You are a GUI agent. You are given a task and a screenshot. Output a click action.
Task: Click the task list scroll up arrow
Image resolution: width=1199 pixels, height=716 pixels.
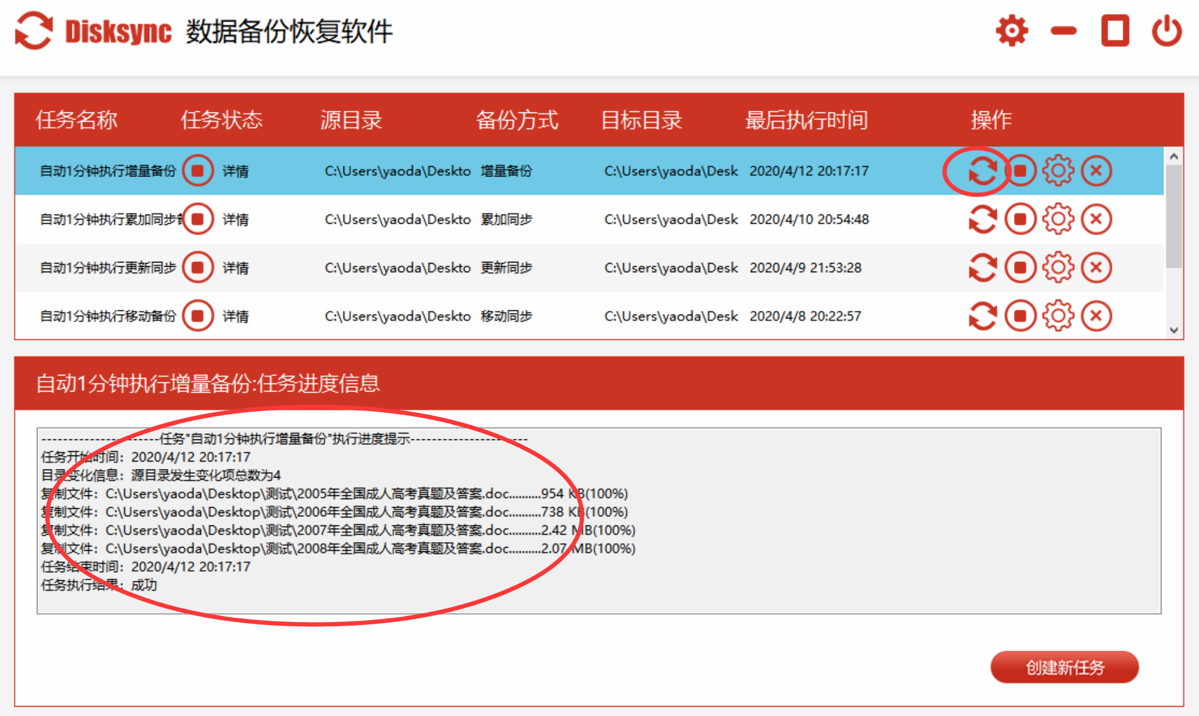pos(1174,156)
